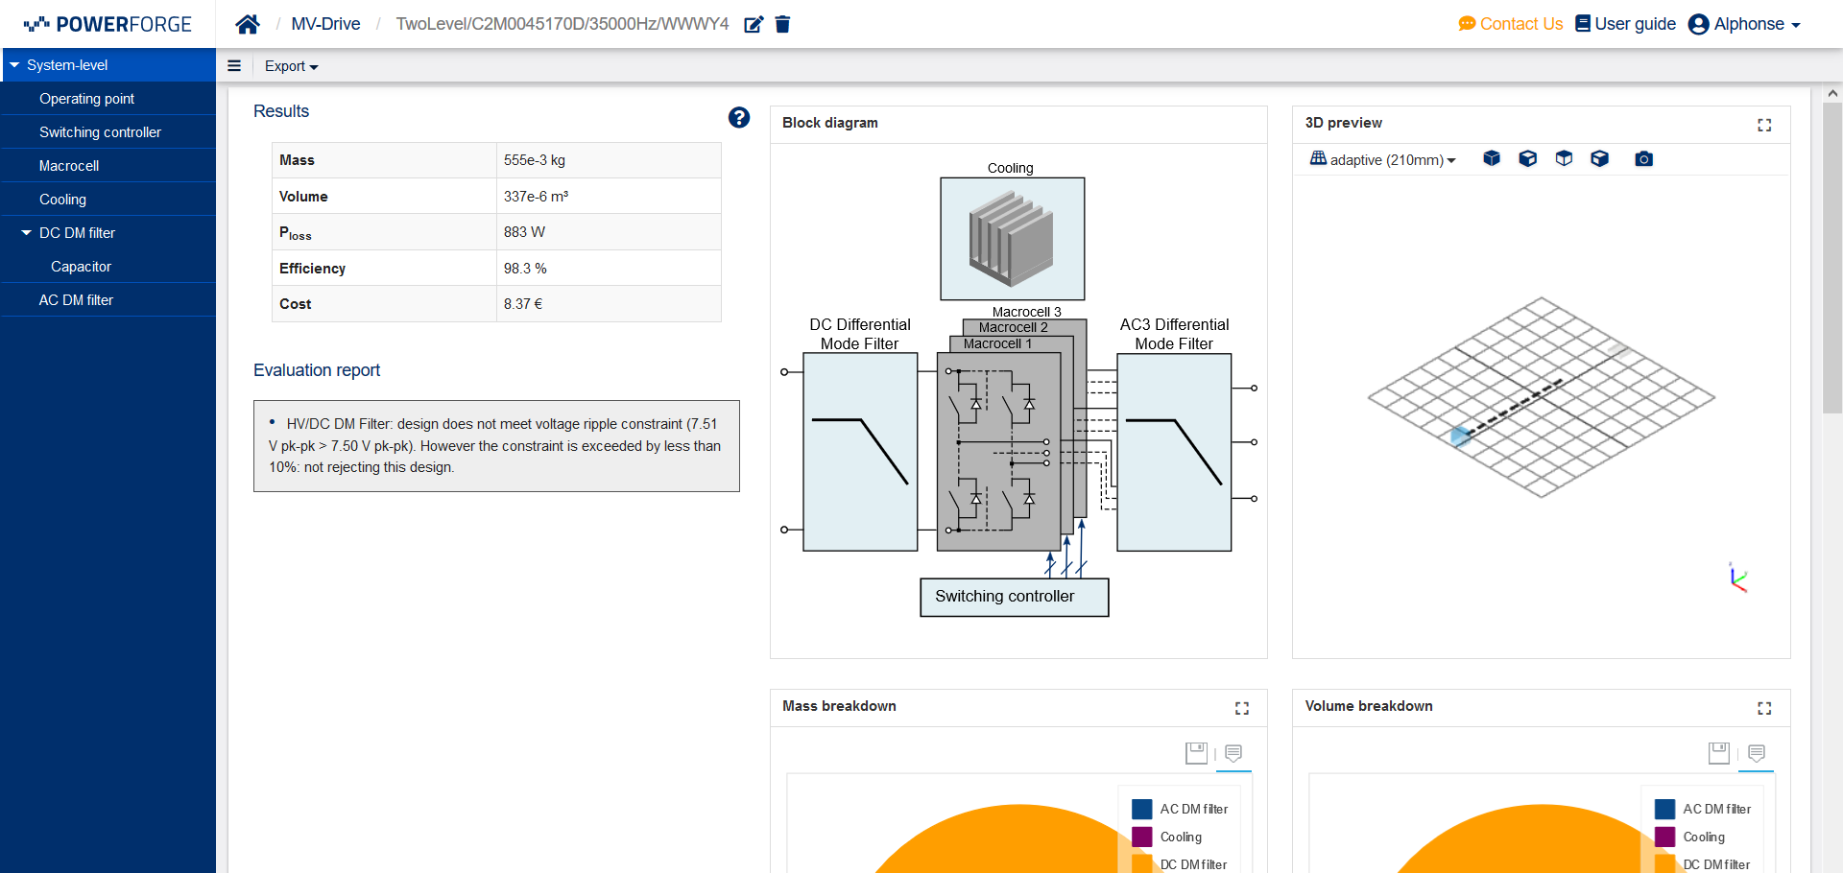Select the first cube view icon
Image resolution: width=1843 pixels, height=873 pixels.
pyautogui.click(x=1491, y=159)
